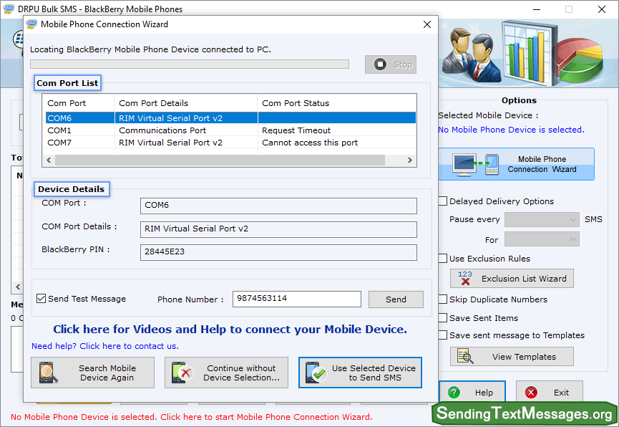Click 'No Mobile Phone Device is selected.' text in Options

(x=511, y=130)
